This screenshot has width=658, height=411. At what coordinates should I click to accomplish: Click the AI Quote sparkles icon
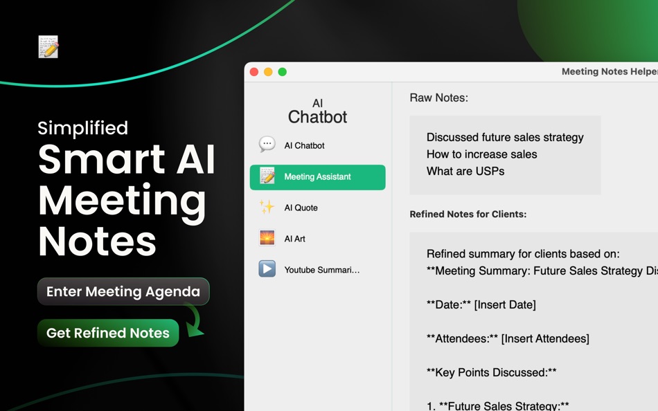267,207
